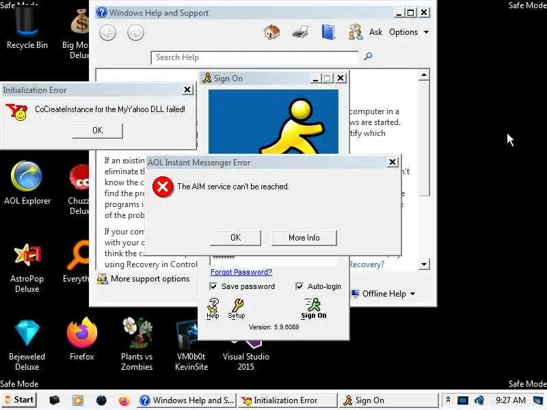Open the Visual Studio 2015 desktop icon
The height and width of the screenshot is (410, 547).
tap(246, 355)
